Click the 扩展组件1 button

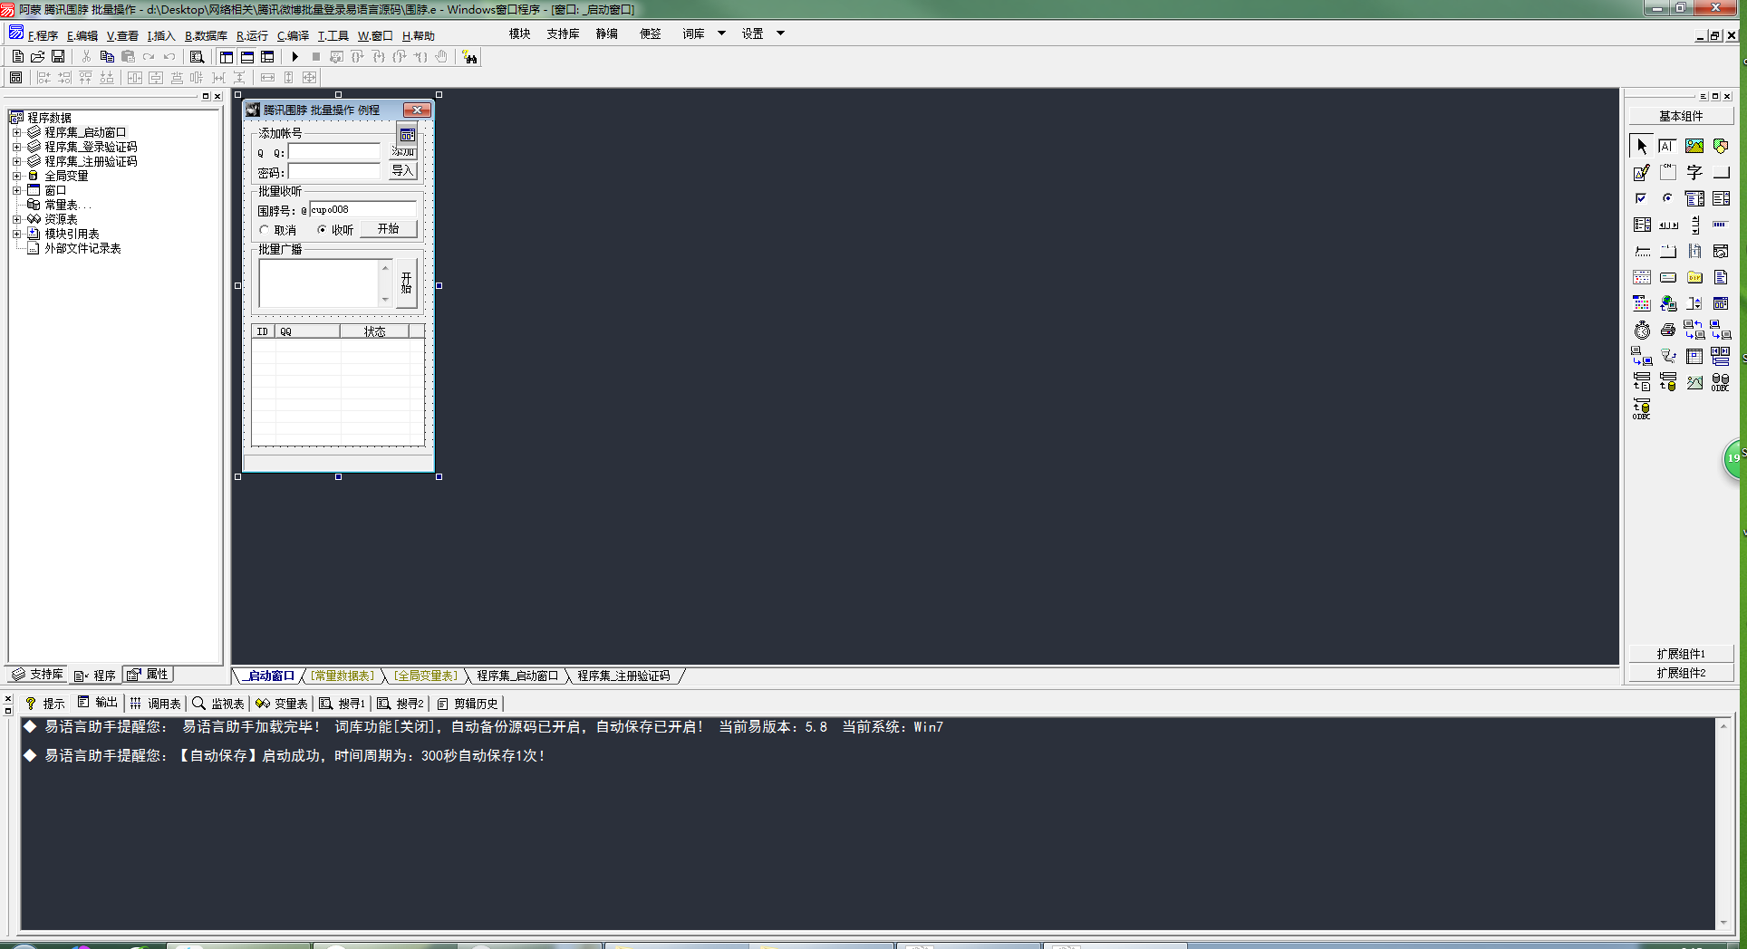tap(1681, 654)
